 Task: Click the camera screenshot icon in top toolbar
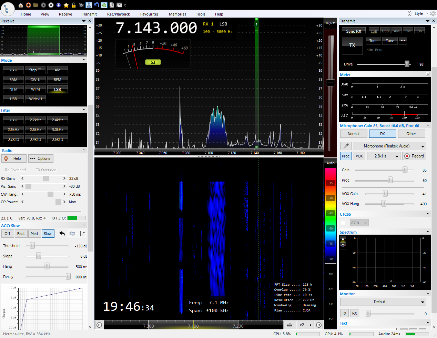(x=81, y=5)
